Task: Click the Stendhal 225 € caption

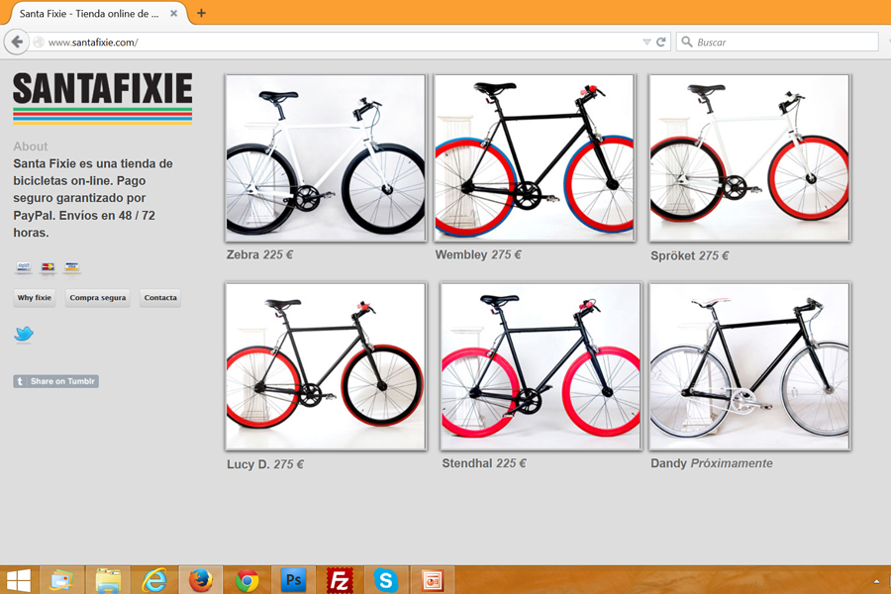Action: (484, 463)
